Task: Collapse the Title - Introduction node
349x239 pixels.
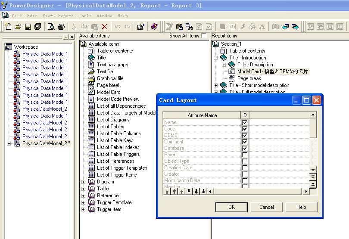Action: click(215, 58)
